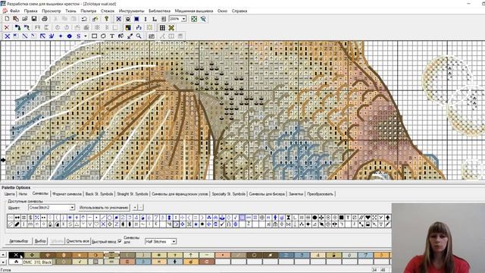Create a new pattern file icon
The image size is (485, 273).
[7, 19]
